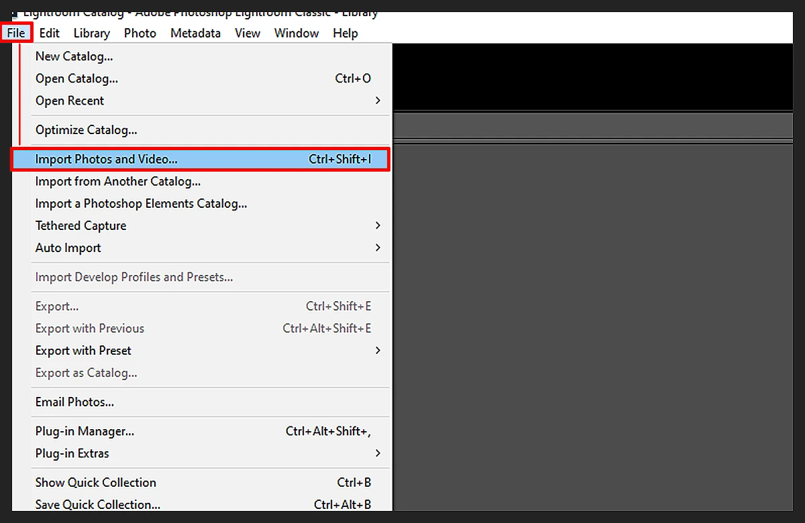Select Import Photos and Video
Image resolution: width=805 pixels, height=523 pixels.
pyautogui.click(x=106, y=160)
